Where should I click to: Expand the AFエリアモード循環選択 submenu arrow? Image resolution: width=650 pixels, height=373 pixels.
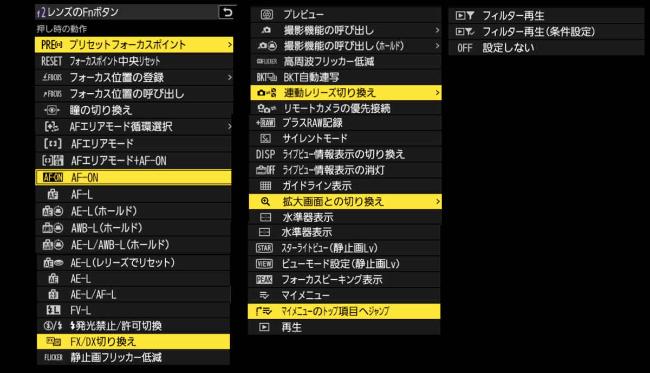pyautogui.click(x=230, y=127)
